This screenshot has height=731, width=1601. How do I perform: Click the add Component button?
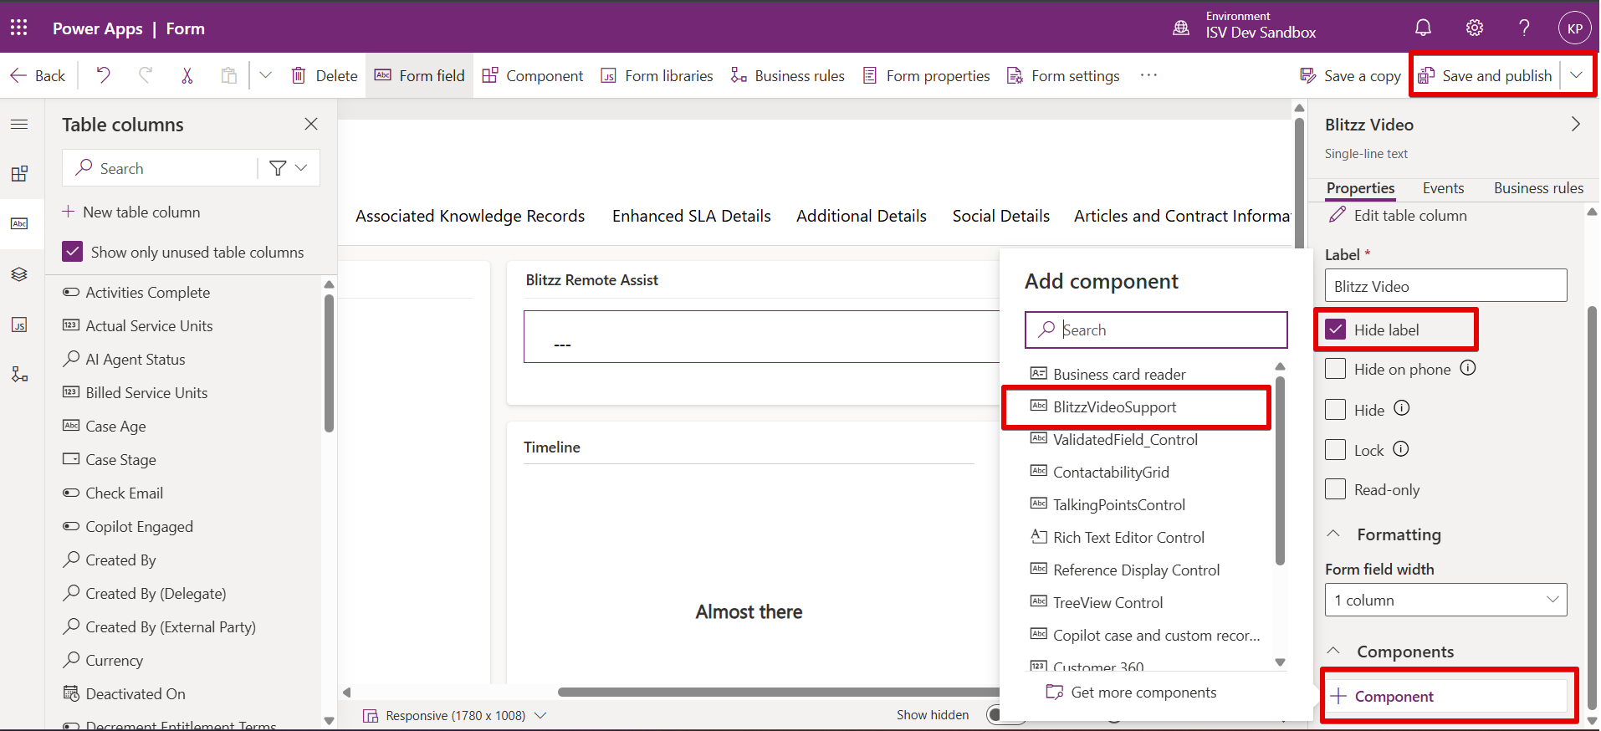click(1446, 696)
